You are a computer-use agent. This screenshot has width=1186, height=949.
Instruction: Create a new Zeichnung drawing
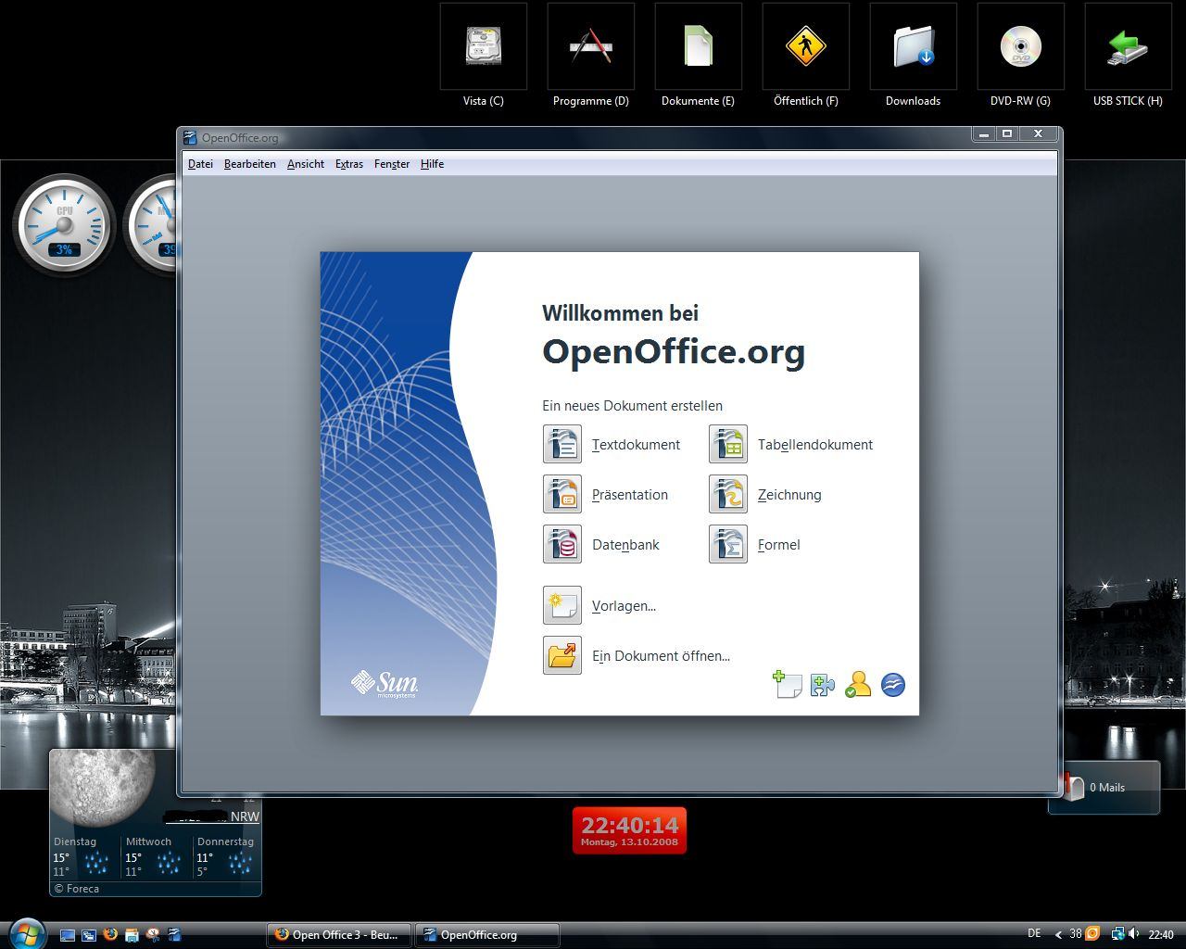click(x=728, y=494)
